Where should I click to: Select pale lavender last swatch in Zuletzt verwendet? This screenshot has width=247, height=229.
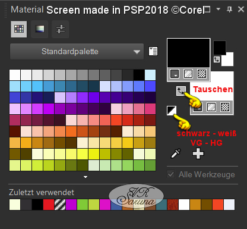click(x=229, y=205)
